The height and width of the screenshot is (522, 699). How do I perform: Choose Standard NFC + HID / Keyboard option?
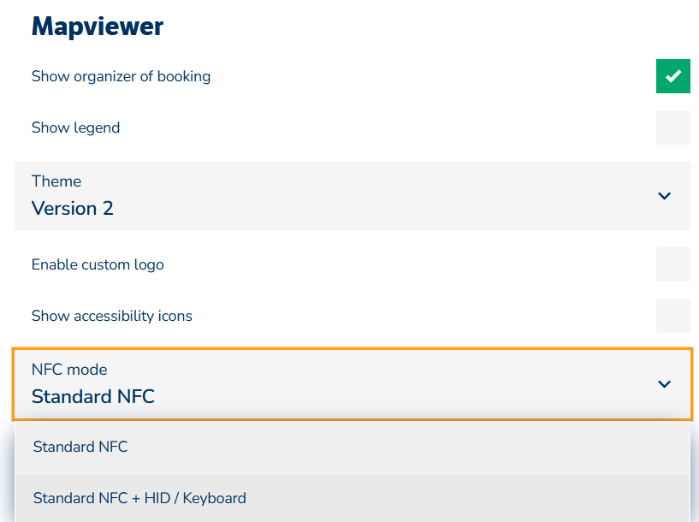(139, 498)
